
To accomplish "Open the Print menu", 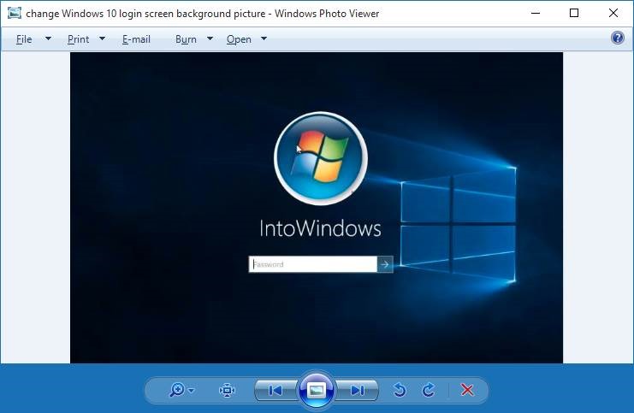I will click(x=78, y=39).
